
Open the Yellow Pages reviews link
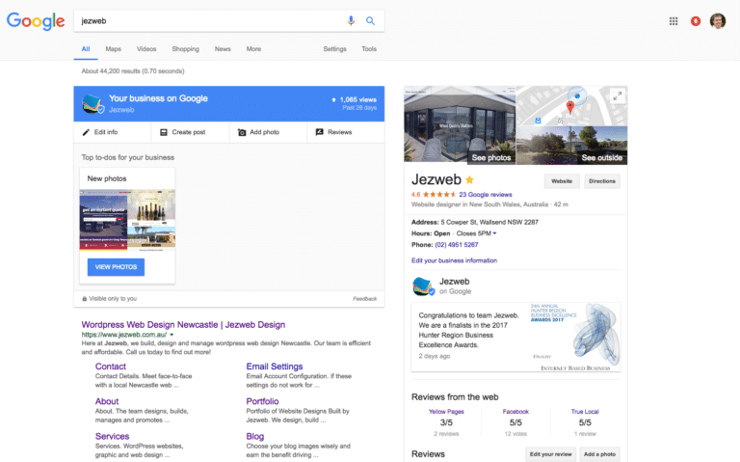446,412
